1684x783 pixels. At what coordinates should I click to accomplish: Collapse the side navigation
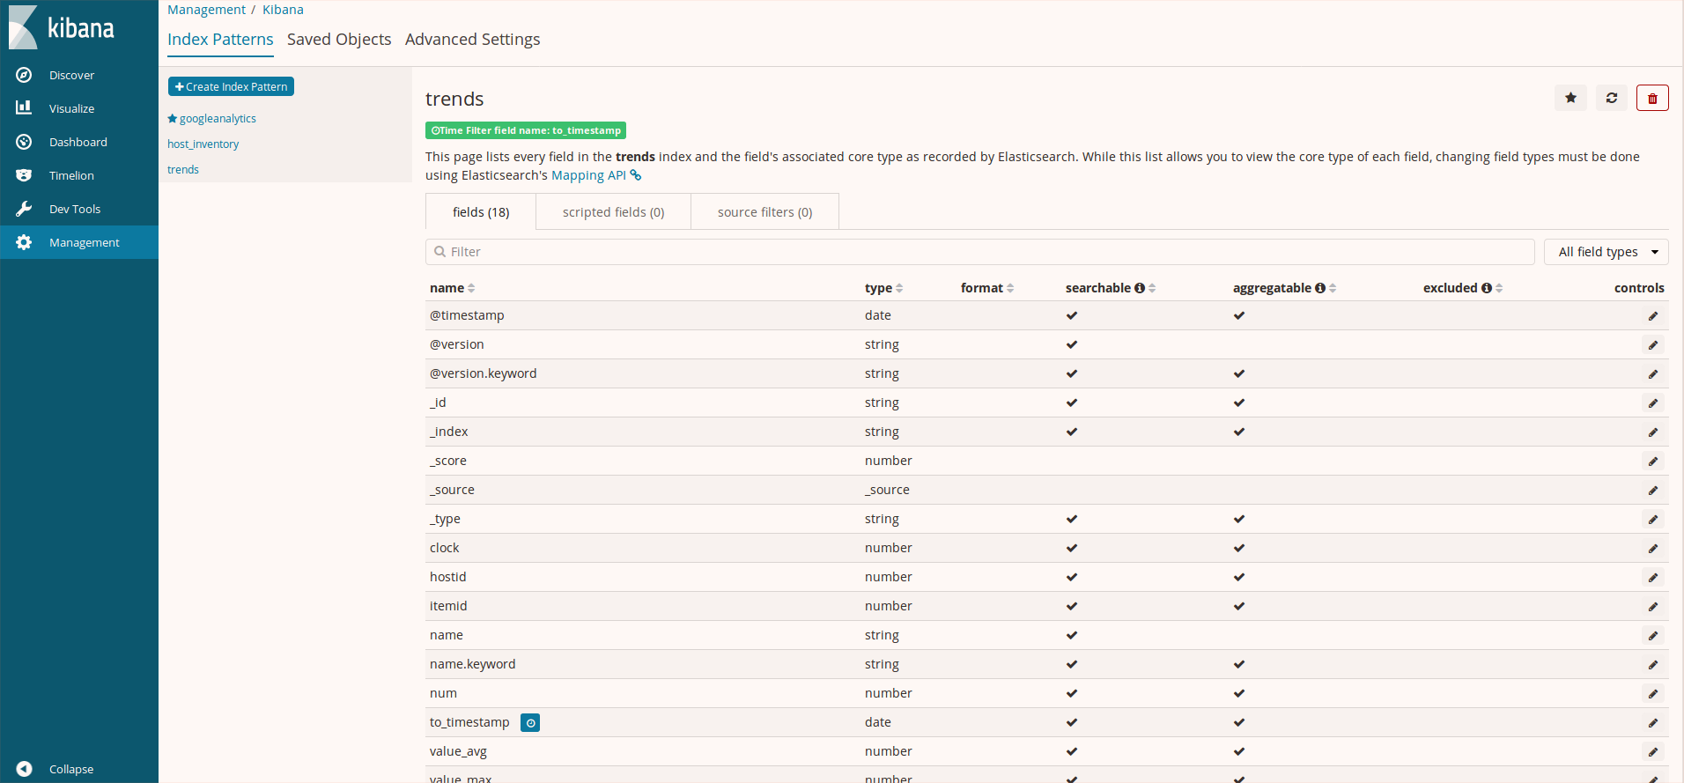pyautogui.click(x=79, y=769)
